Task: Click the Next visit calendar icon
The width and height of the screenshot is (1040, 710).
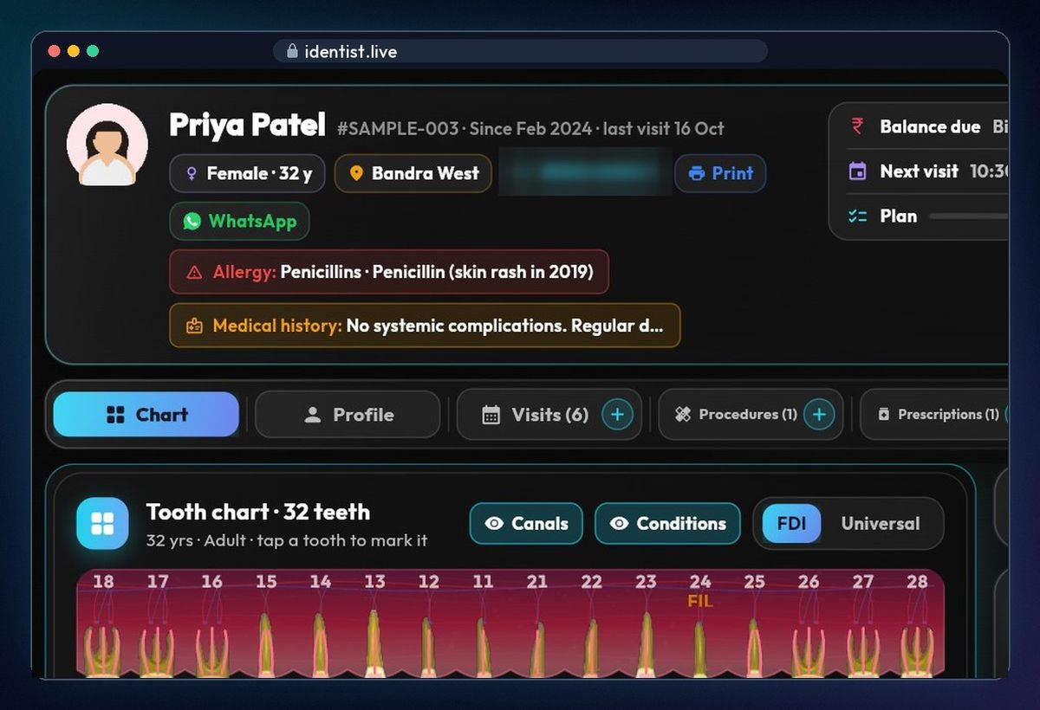Action: click(857, 171)
